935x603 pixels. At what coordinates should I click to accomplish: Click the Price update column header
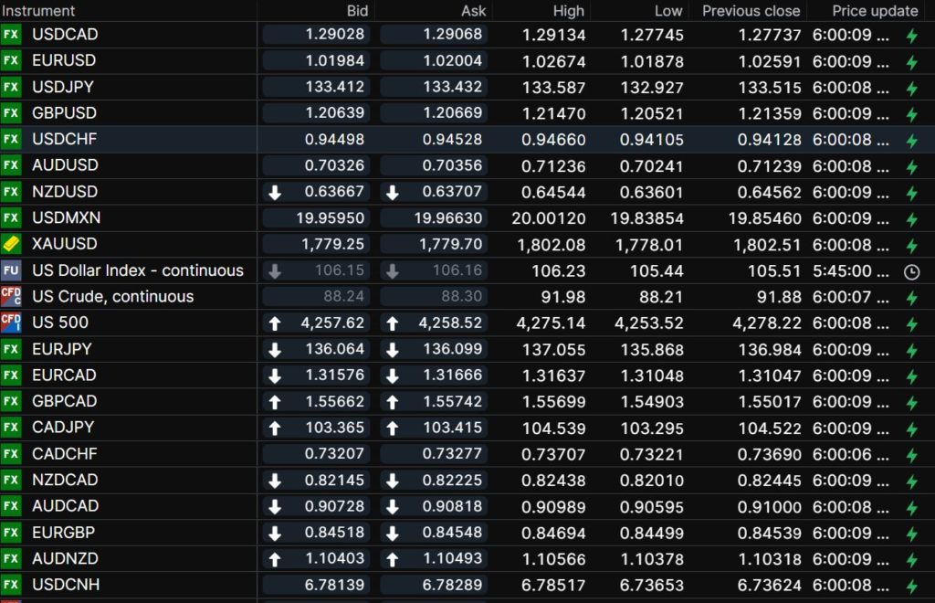pos(875,11)
